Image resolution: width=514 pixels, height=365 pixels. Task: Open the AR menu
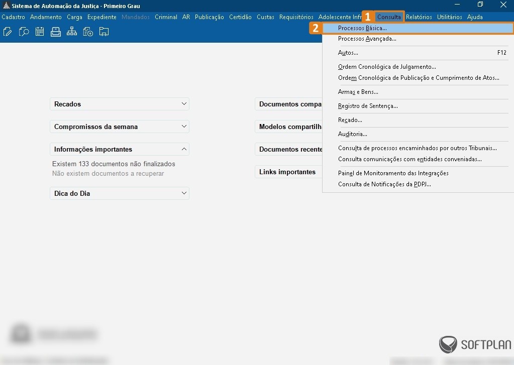(x=186, y=17)
